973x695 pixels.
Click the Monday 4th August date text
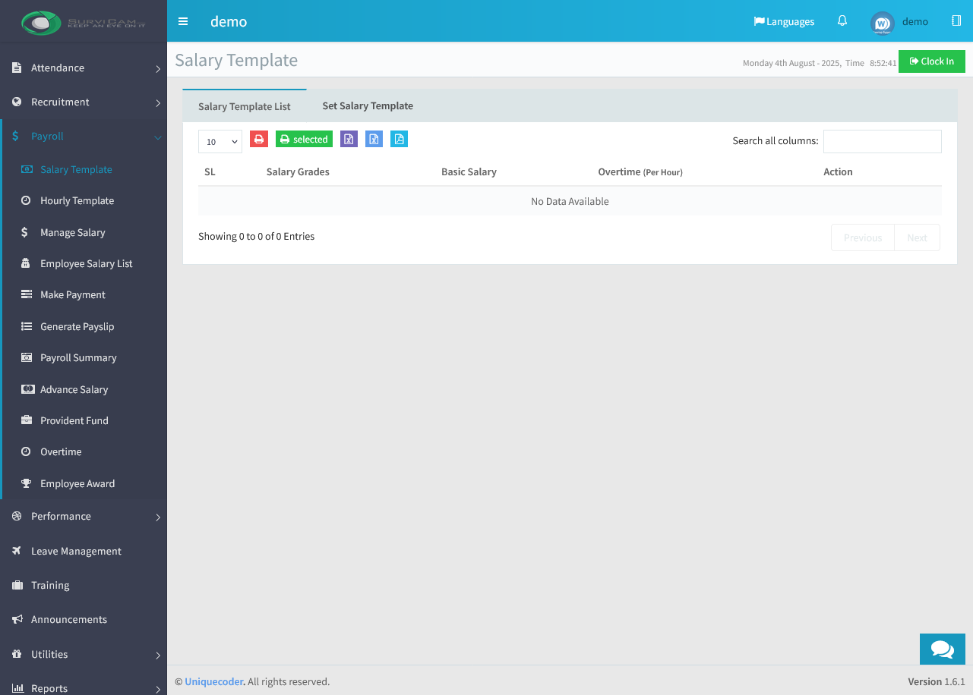tap(791, 63)
